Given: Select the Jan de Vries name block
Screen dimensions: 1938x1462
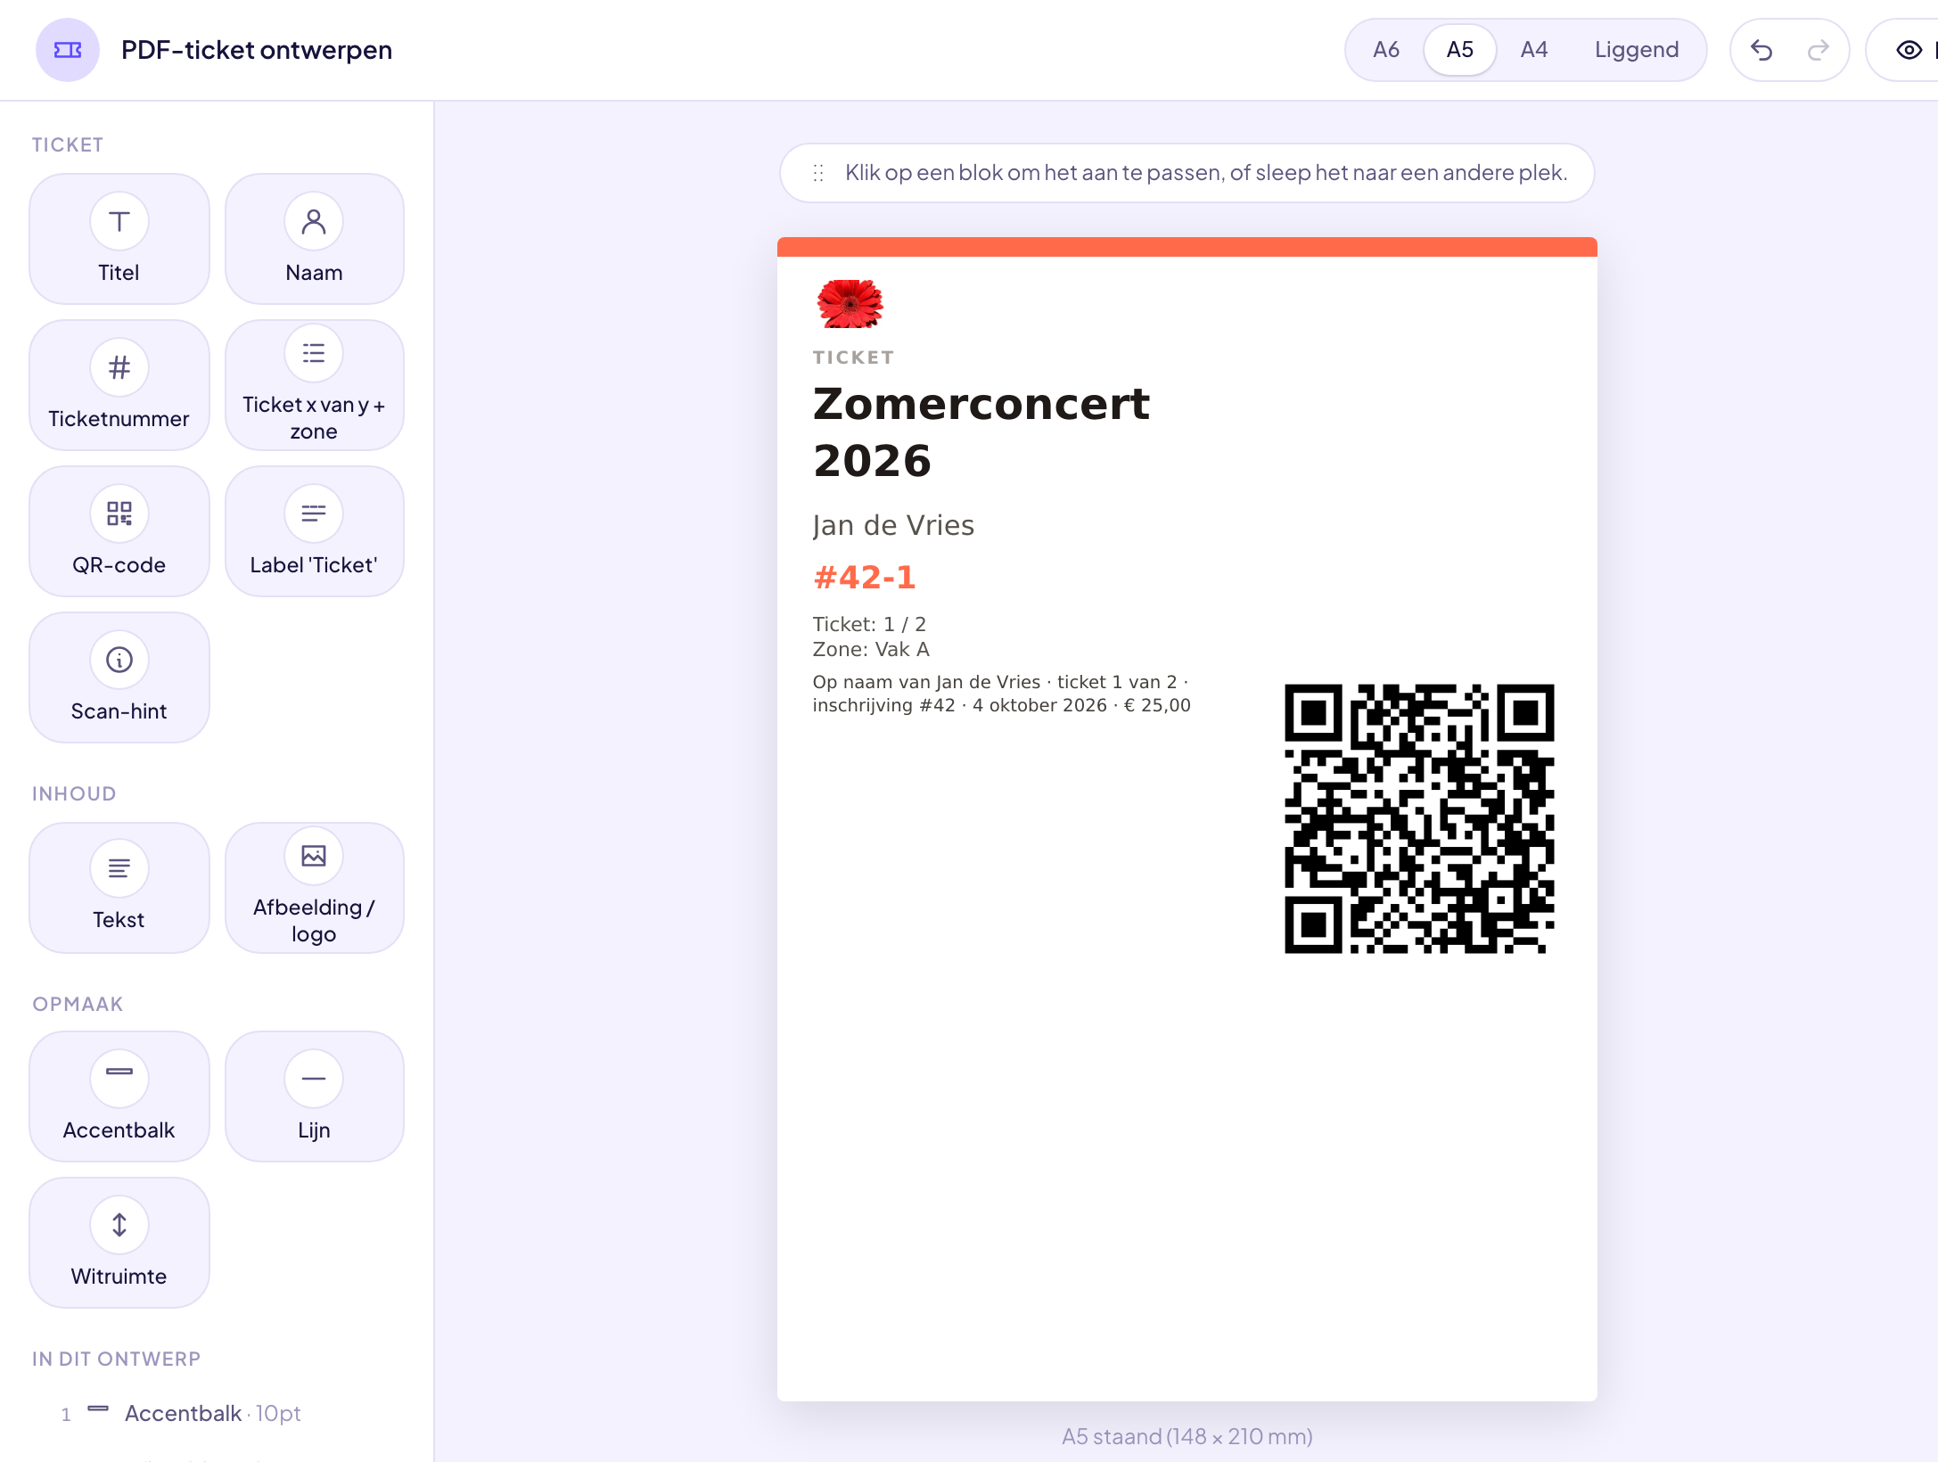Looking at the screenshot, I should [x=893, y=525].
